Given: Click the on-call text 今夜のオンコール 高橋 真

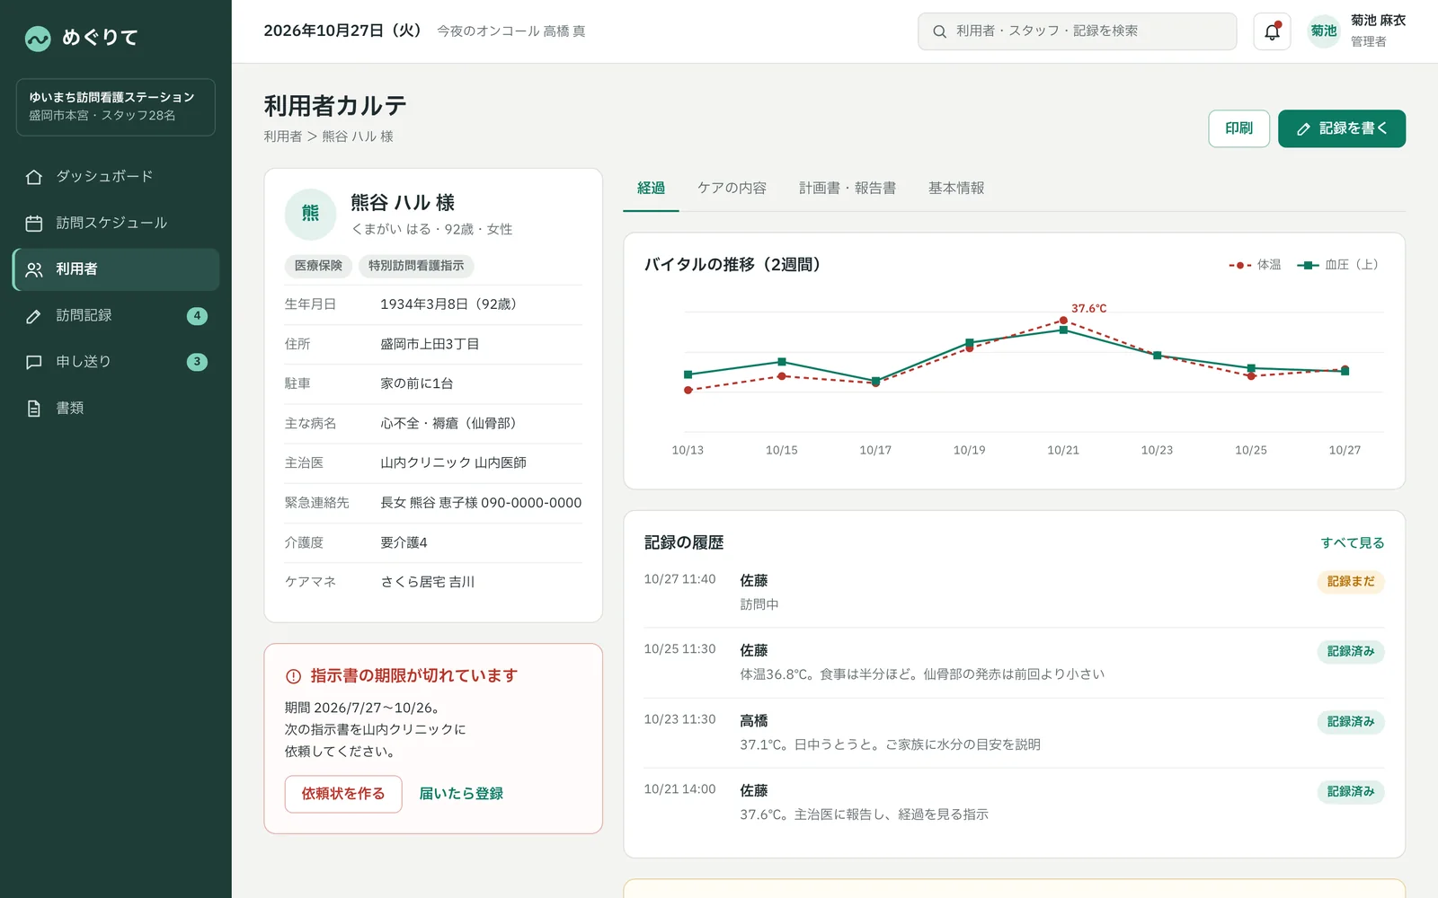Looking at the screenshot, I should pos(510,31).
